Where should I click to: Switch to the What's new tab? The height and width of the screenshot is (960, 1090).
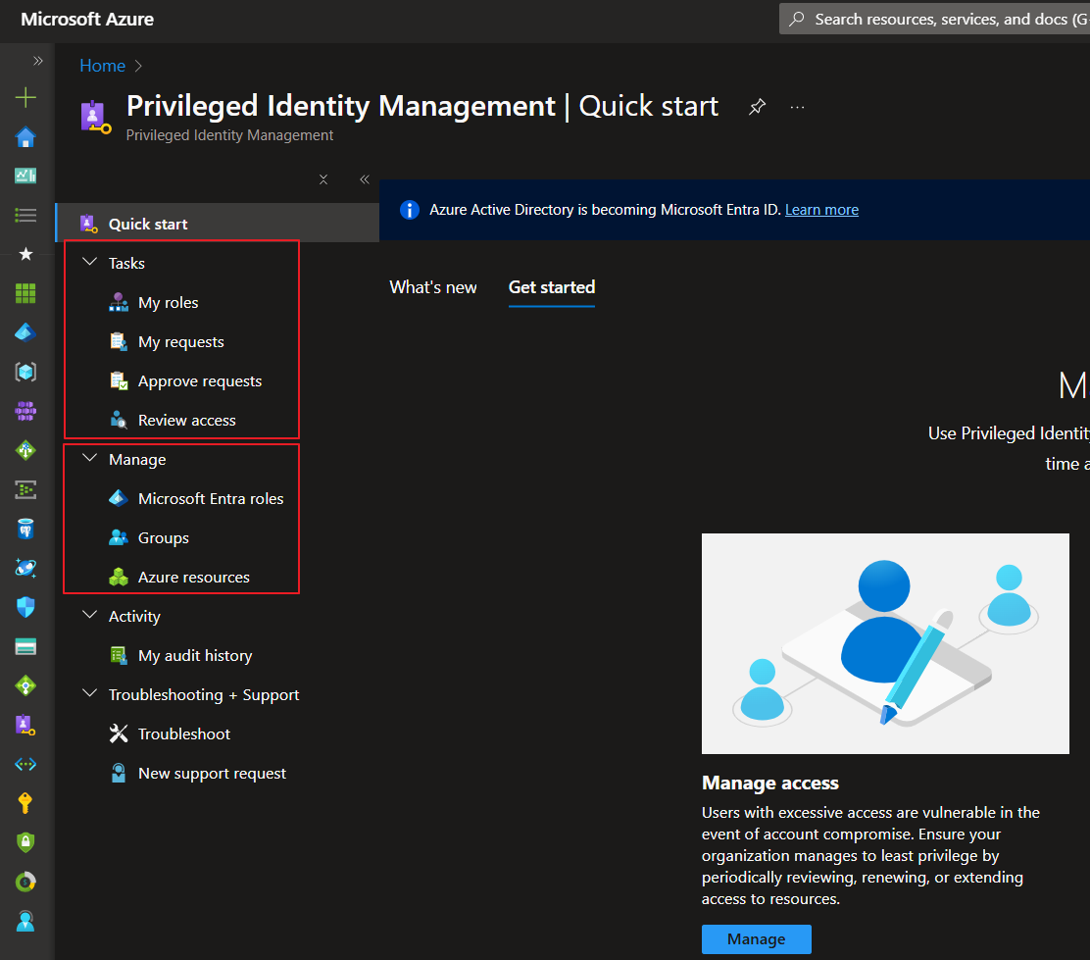point(433,287)
